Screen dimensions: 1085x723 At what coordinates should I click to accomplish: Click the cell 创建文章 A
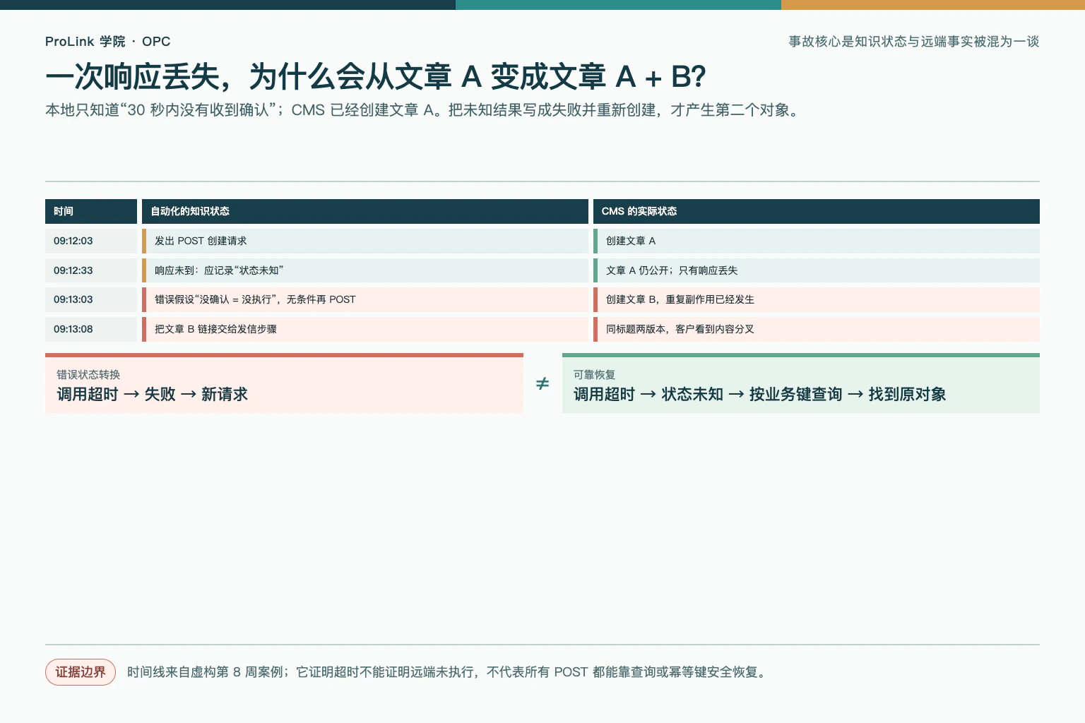(x=817, y=241)
